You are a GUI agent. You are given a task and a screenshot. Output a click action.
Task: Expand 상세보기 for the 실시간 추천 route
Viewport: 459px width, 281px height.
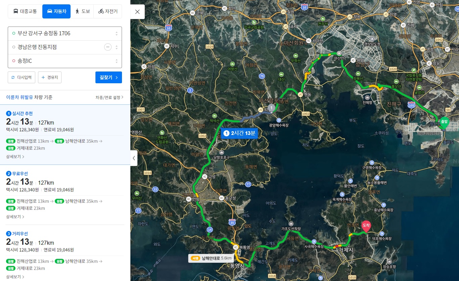coord(15,156)
